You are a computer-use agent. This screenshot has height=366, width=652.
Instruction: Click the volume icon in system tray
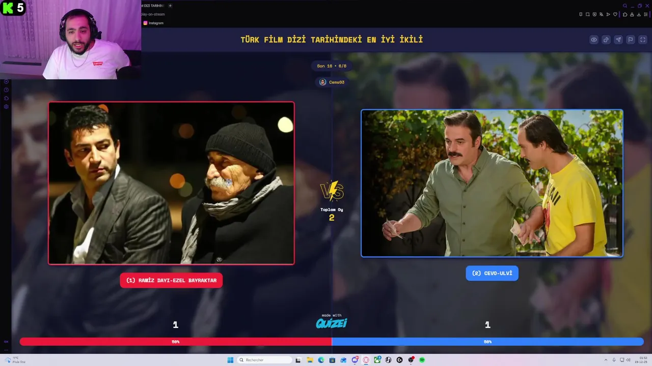[629, 360]
